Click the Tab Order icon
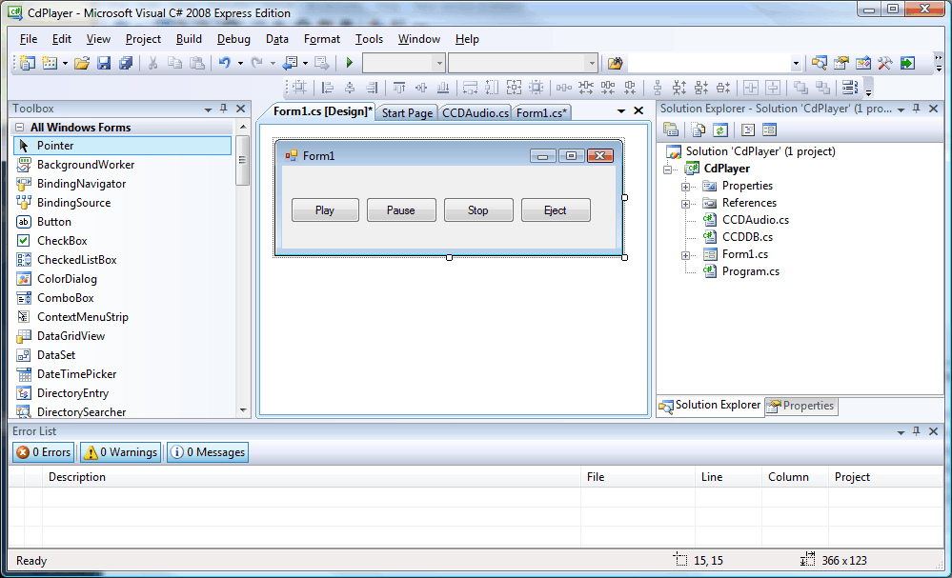 click(x=850, y=88)
